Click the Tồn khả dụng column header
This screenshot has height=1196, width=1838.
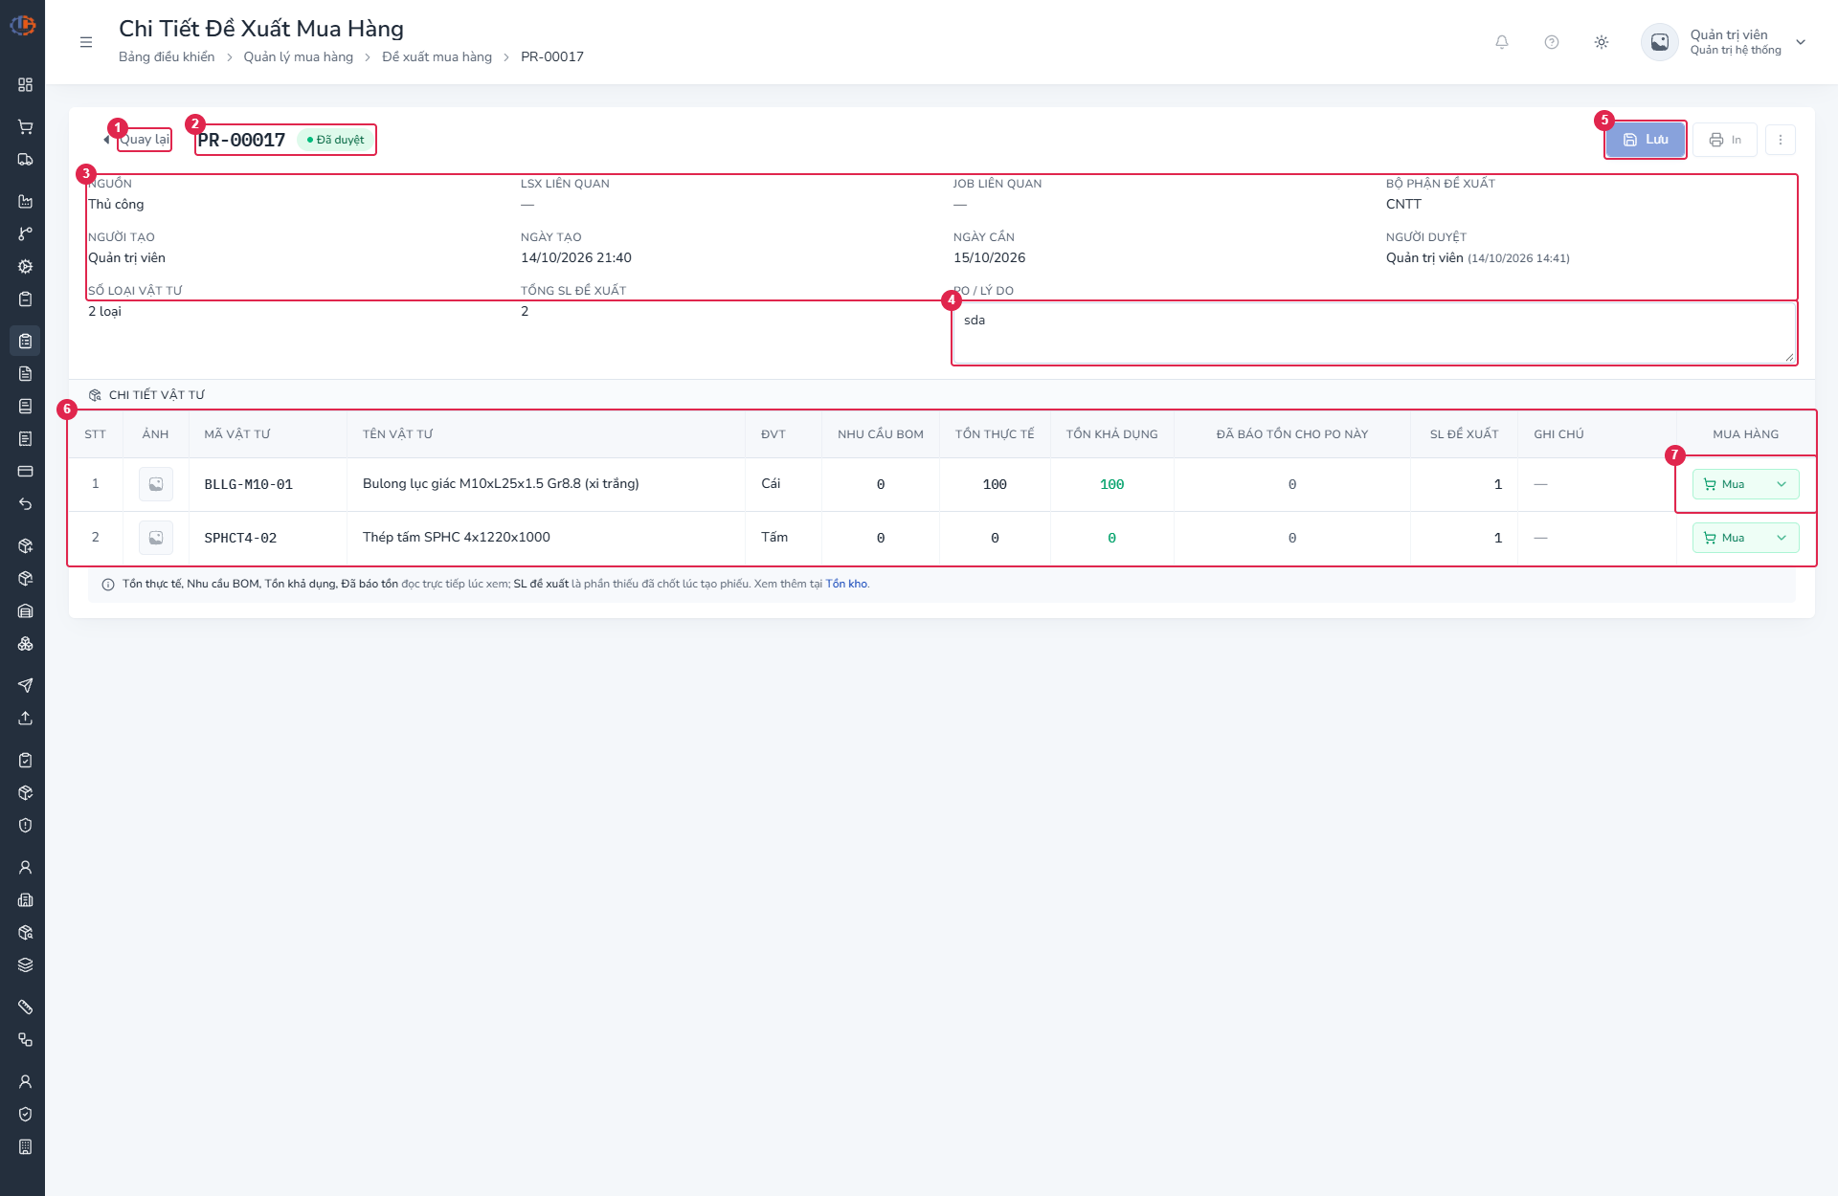coord(1112,434)
